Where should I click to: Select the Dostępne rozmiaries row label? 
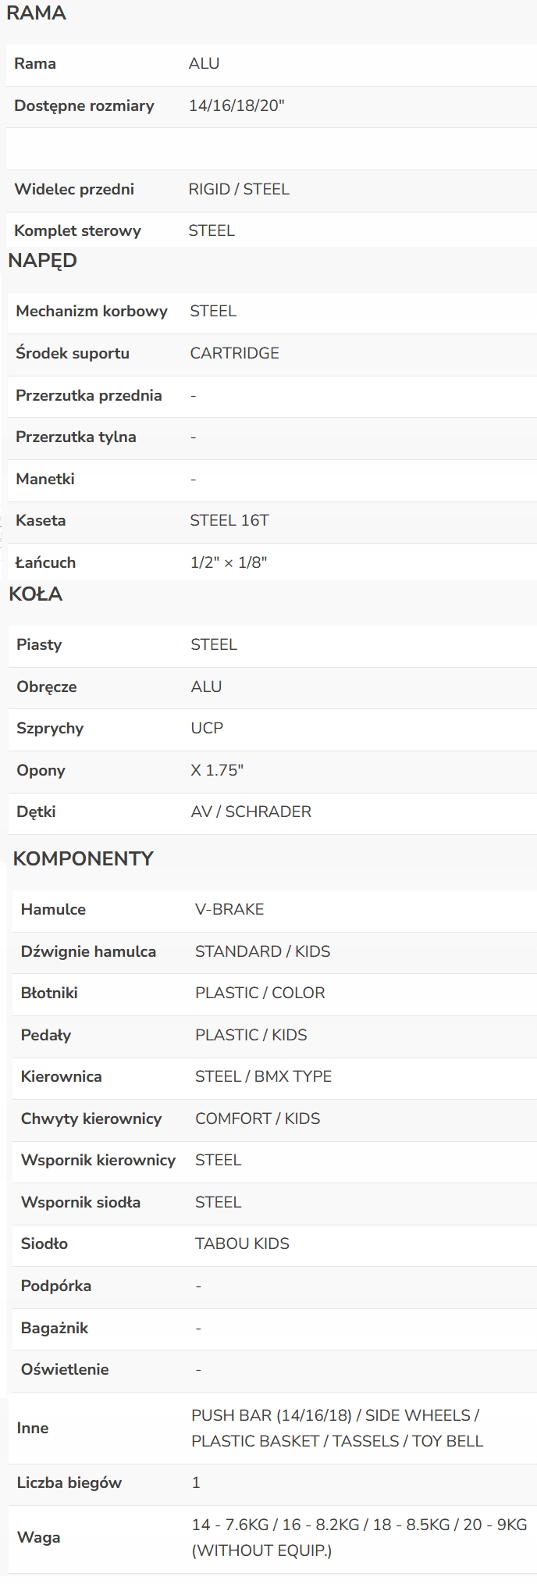[84, 106]
